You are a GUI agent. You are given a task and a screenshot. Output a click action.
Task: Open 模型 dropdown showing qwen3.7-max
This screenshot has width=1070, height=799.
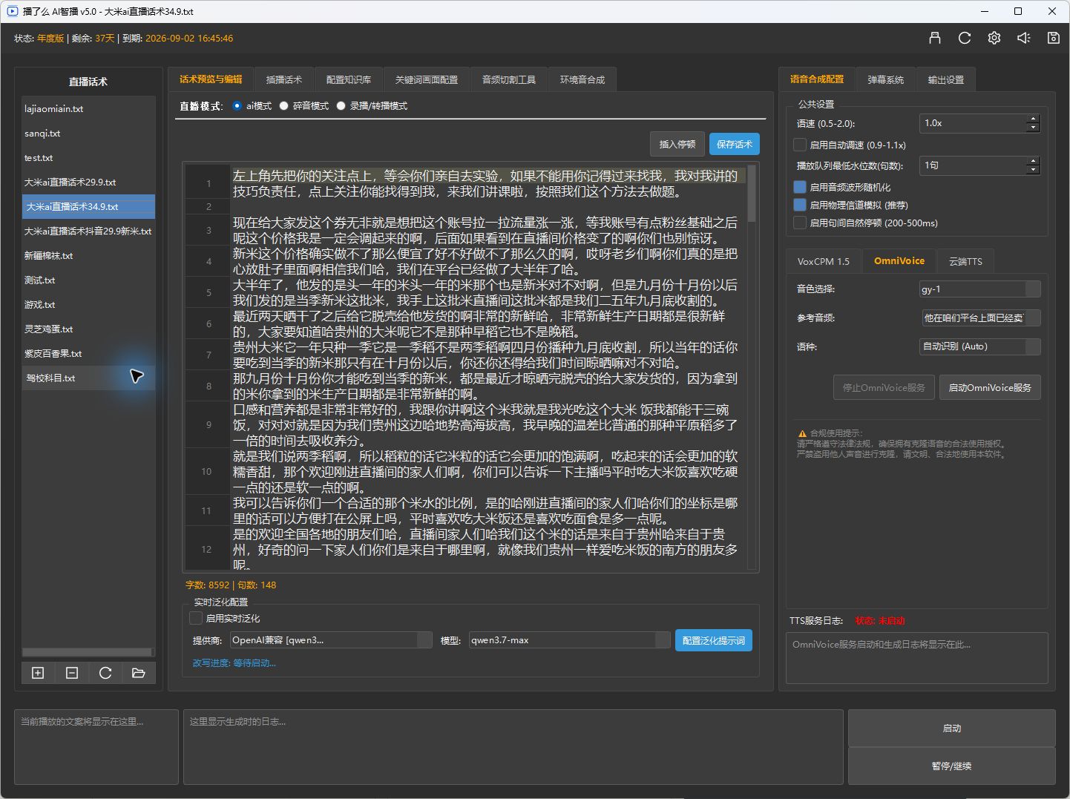coord(570,640)
